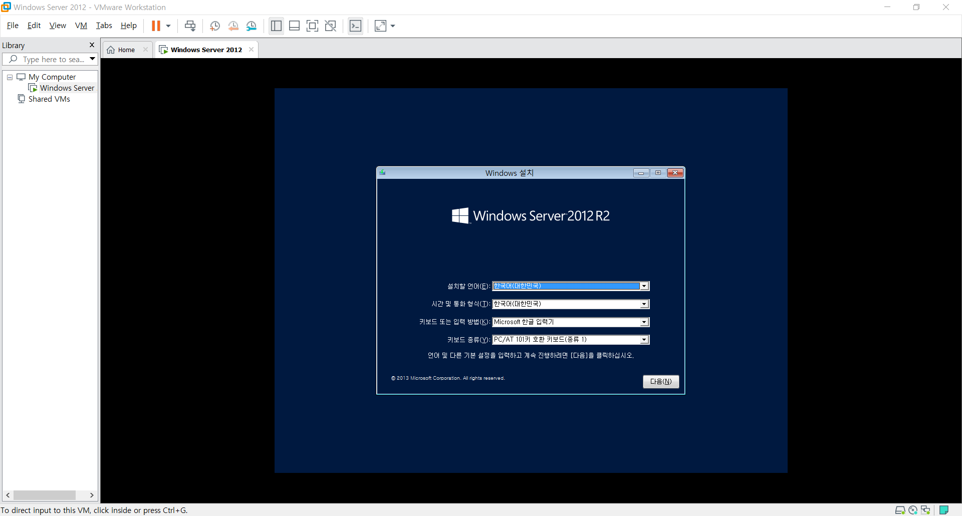Viewport: 962px width, 516px height.
Task: Maximize the Windows 설치 dialog
Action: [x=658, y=173]
